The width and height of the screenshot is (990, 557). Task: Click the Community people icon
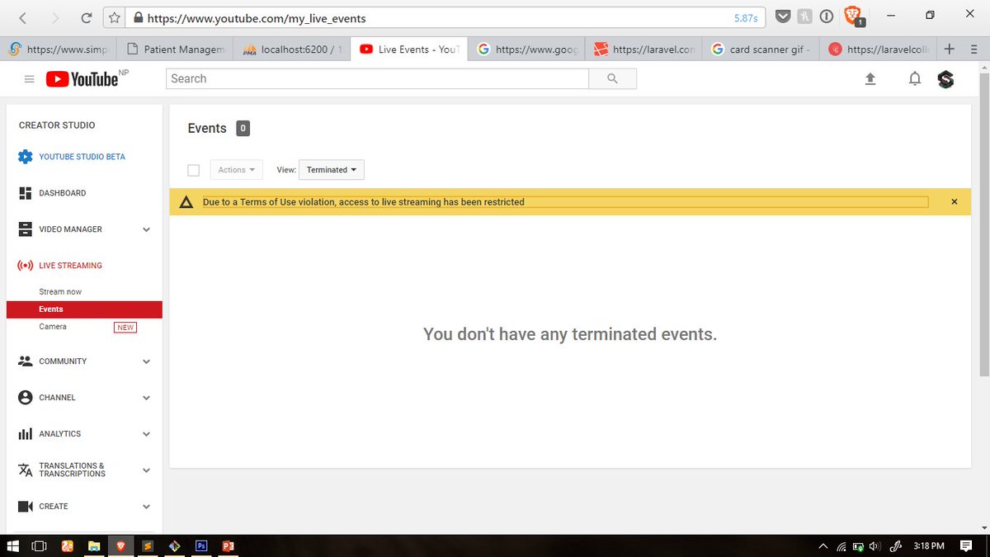coord(25,361)
